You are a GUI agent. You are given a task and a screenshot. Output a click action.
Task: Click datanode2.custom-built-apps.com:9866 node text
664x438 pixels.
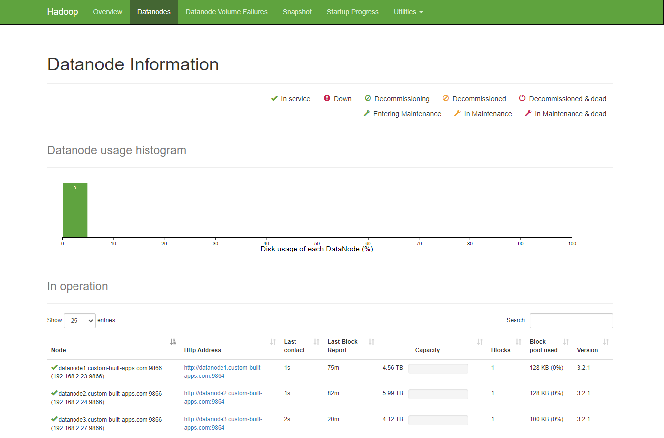pyautogui.click(x=110, y=394)
